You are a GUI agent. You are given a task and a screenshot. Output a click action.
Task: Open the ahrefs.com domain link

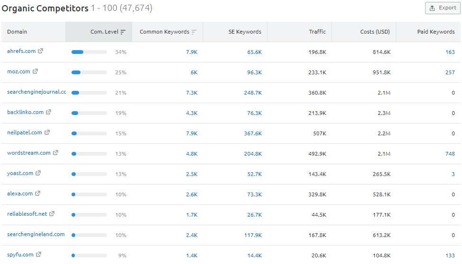[x=21, y=51]
